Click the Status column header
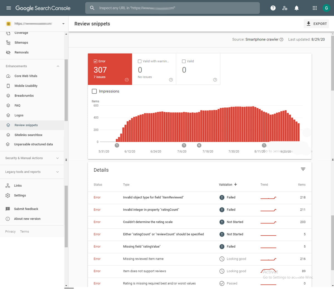This screenshot has width=334, height=289. tap(98, 185)
